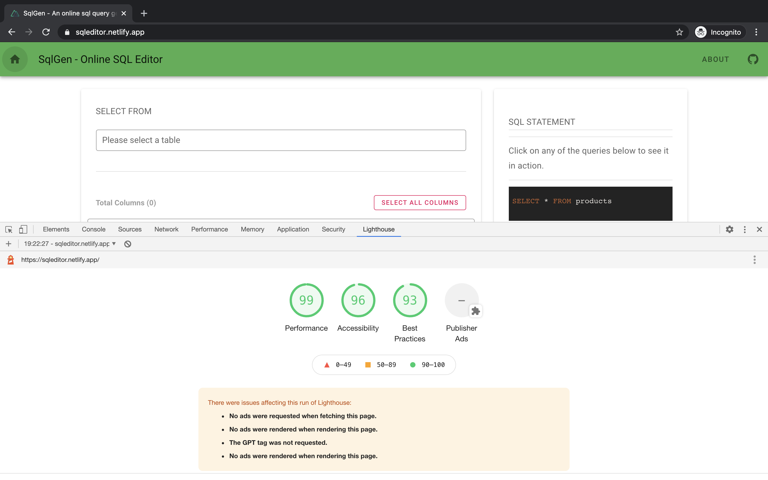Click the plus icon for new Lighthouse report
Screen dimensions: 768x480
click(x=9, y=244)
